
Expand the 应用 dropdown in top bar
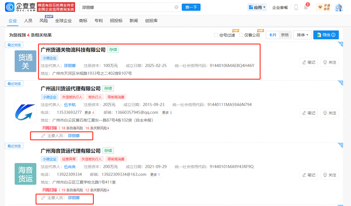click(x=257, y=7)
